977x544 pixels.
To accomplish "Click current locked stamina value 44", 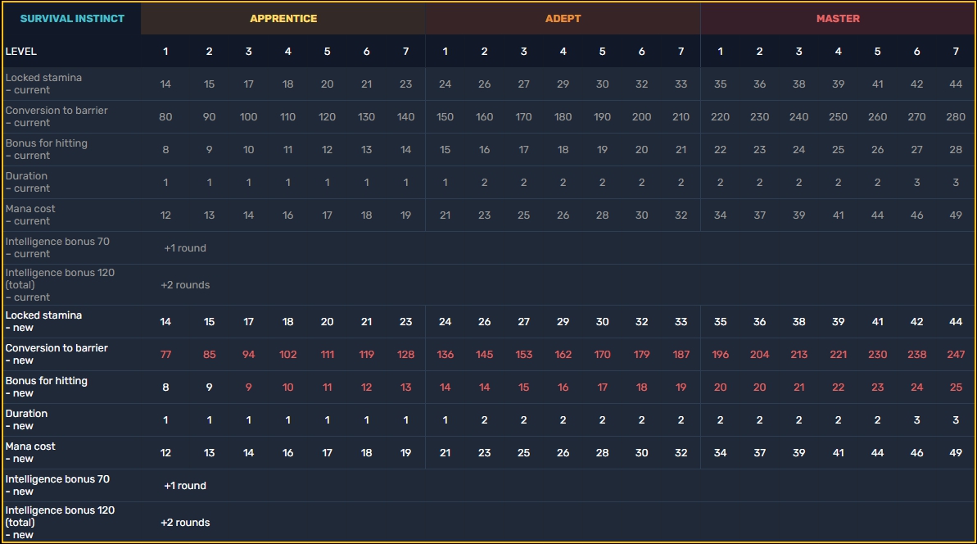I will (956, 84).
